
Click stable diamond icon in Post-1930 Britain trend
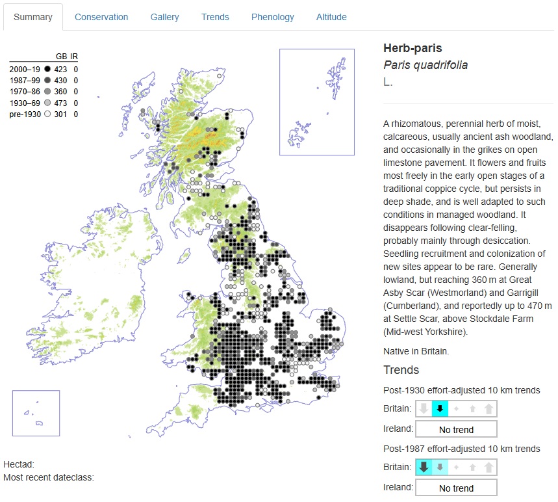pos(456,409)
